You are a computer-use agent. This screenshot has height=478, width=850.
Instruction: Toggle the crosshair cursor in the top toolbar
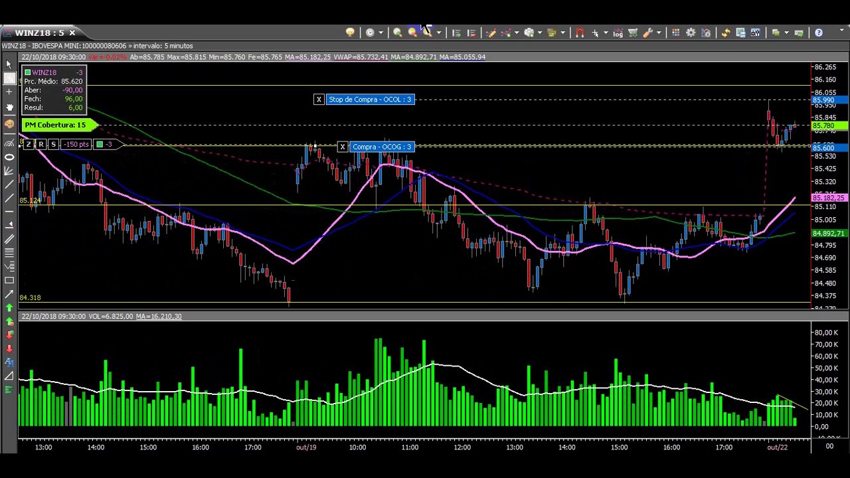(x=594, y=33)
